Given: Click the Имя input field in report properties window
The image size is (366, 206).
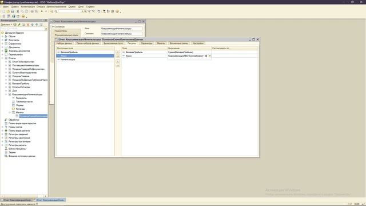Looking at the screenshot, I should click(122, 29).
